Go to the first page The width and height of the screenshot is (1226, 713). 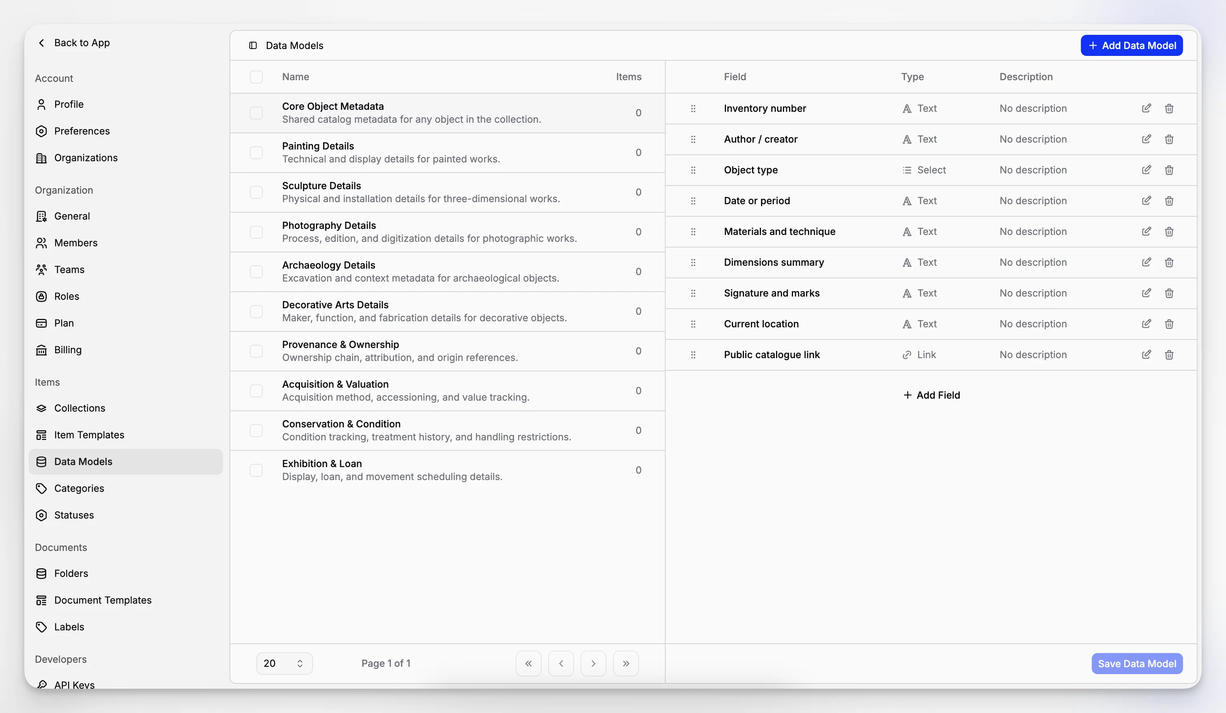tap(528, 664)
